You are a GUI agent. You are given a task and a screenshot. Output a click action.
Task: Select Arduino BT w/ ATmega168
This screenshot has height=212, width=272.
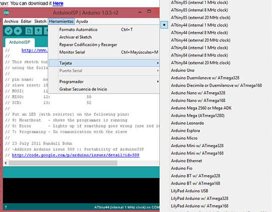click(196, 184)
